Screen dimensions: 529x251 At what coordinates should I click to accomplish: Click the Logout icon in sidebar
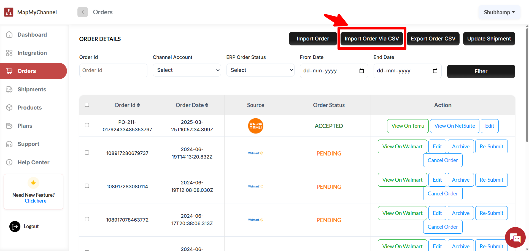pyautogui.click(x=15, y=227)
